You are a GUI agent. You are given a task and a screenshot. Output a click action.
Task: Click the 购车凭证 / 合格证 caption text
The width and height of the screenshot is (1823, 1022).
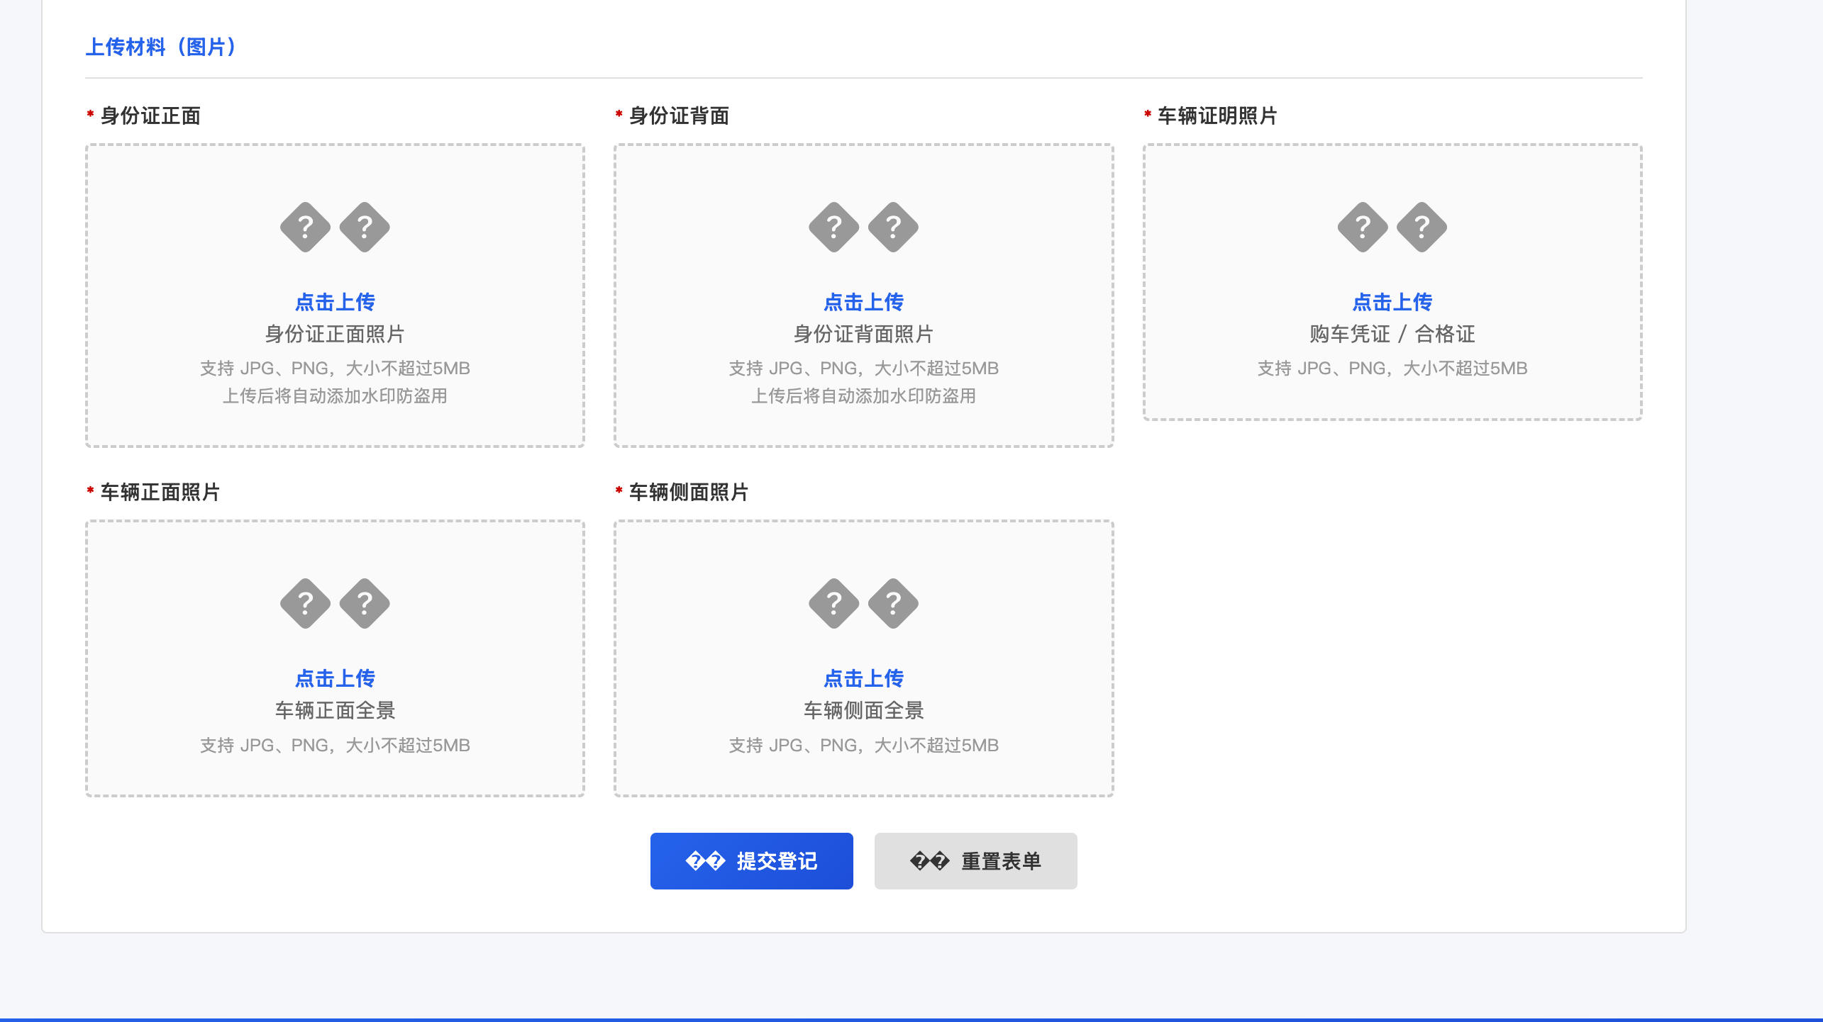[1392, 334]
